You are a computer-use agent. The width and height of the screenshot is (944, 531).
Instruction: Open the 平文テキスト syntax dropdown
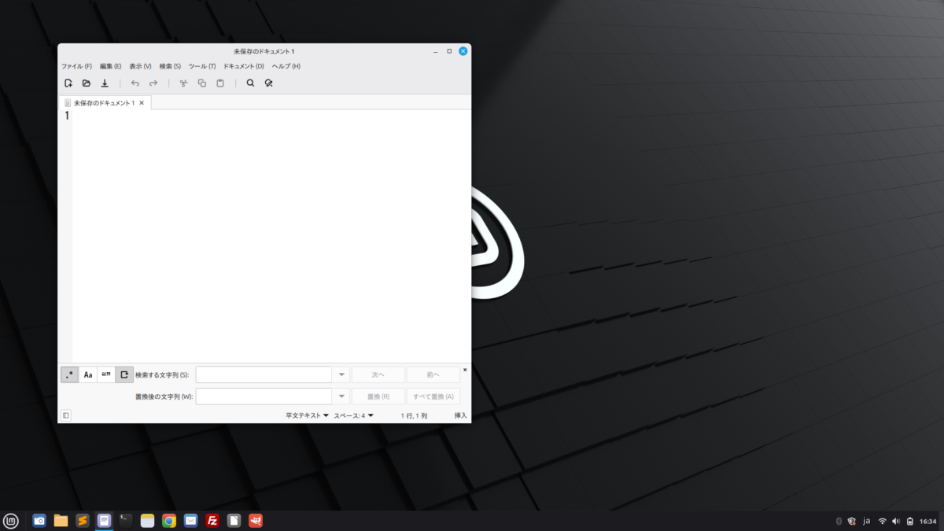pyautogui.click(x=307, y=415)
